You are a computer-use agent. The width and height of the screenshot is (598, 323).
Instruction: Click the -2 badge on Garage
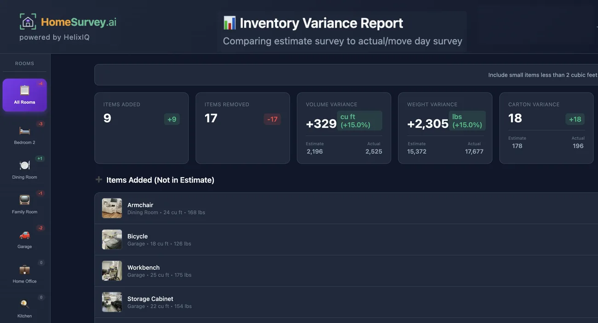coord(40,228)
